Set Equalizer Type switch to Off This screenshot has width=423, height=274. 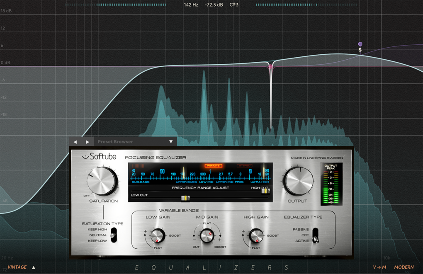(x=315, y=235)
